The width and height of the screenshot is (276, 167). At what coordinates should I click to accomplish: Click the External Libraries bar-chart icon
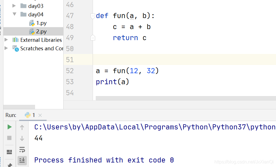(16, 40)
